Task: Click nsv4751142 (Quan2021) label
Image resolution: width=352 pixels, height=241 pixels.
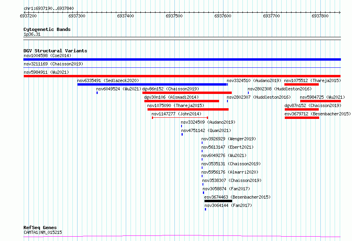Action: [206, 130]
